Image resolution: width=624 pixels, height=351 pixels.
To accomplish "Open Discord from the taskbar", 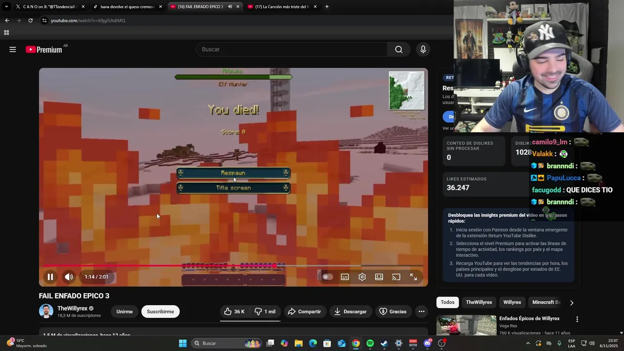I will tap(428, 343).
